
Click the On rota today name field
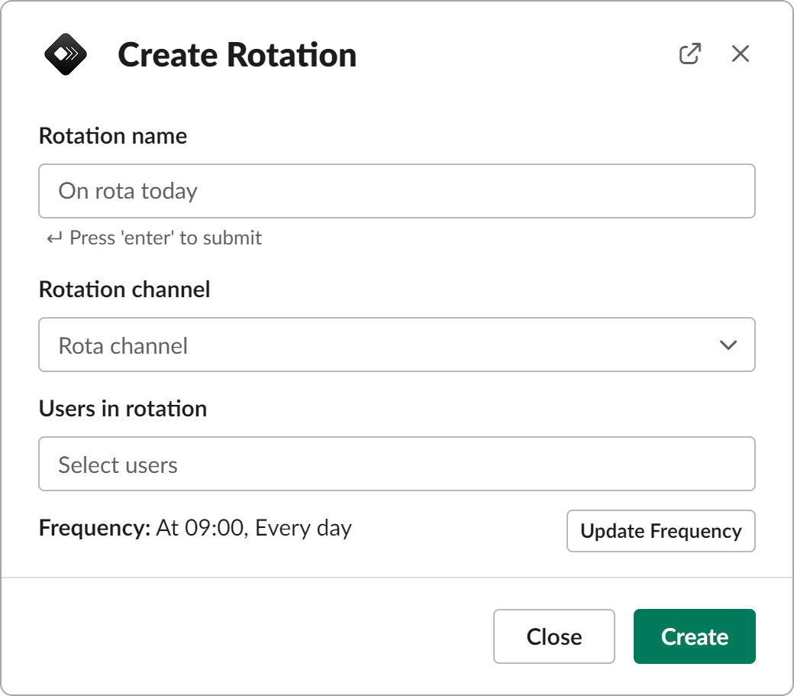coord(397,191)
